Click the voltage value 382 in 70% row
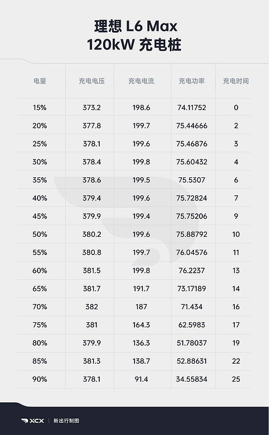The width and height of the screenshot is (269, 435). pos(91,306)
